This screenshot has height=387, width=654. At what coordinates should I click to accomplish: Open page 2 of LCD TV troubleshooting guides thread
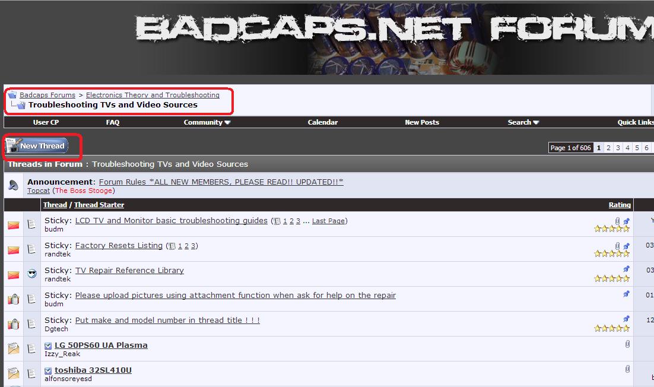point(291,221)
